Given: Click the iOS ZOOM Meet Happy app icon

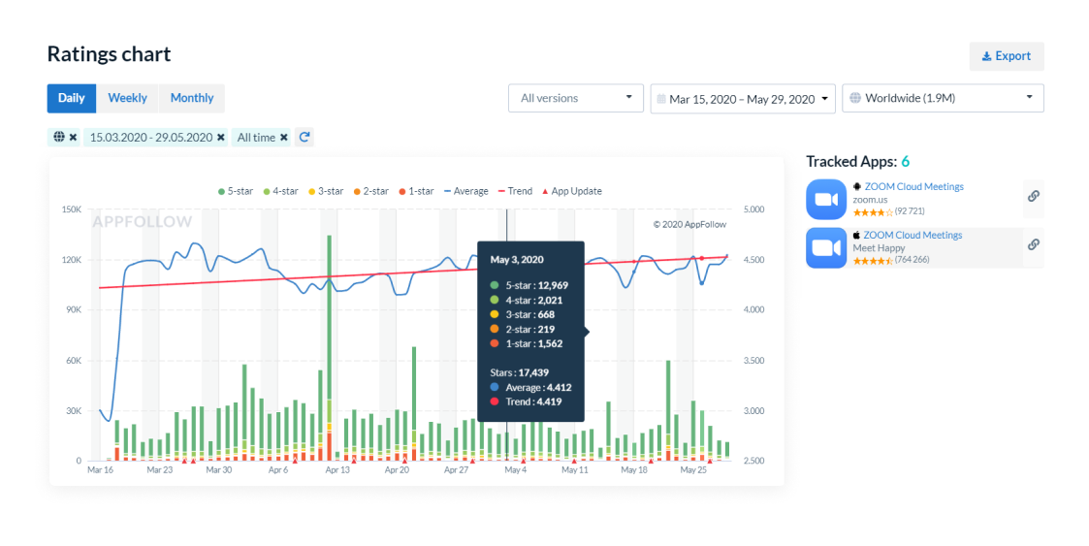Looking at the screenshot, I should 825,248.
